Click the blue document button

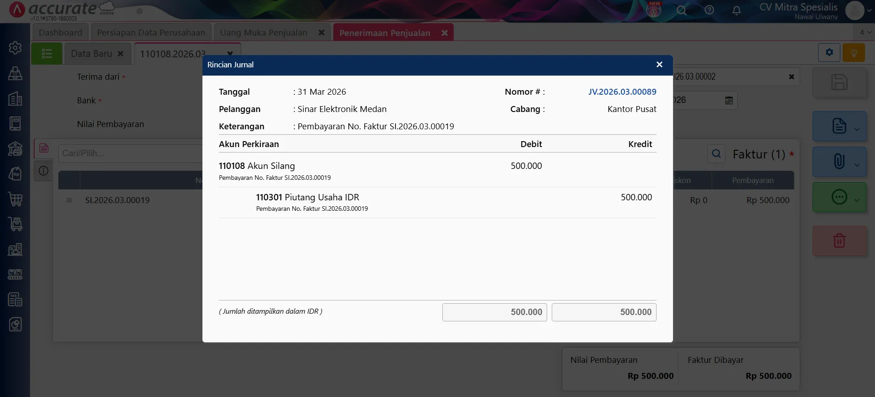(839, 126)
